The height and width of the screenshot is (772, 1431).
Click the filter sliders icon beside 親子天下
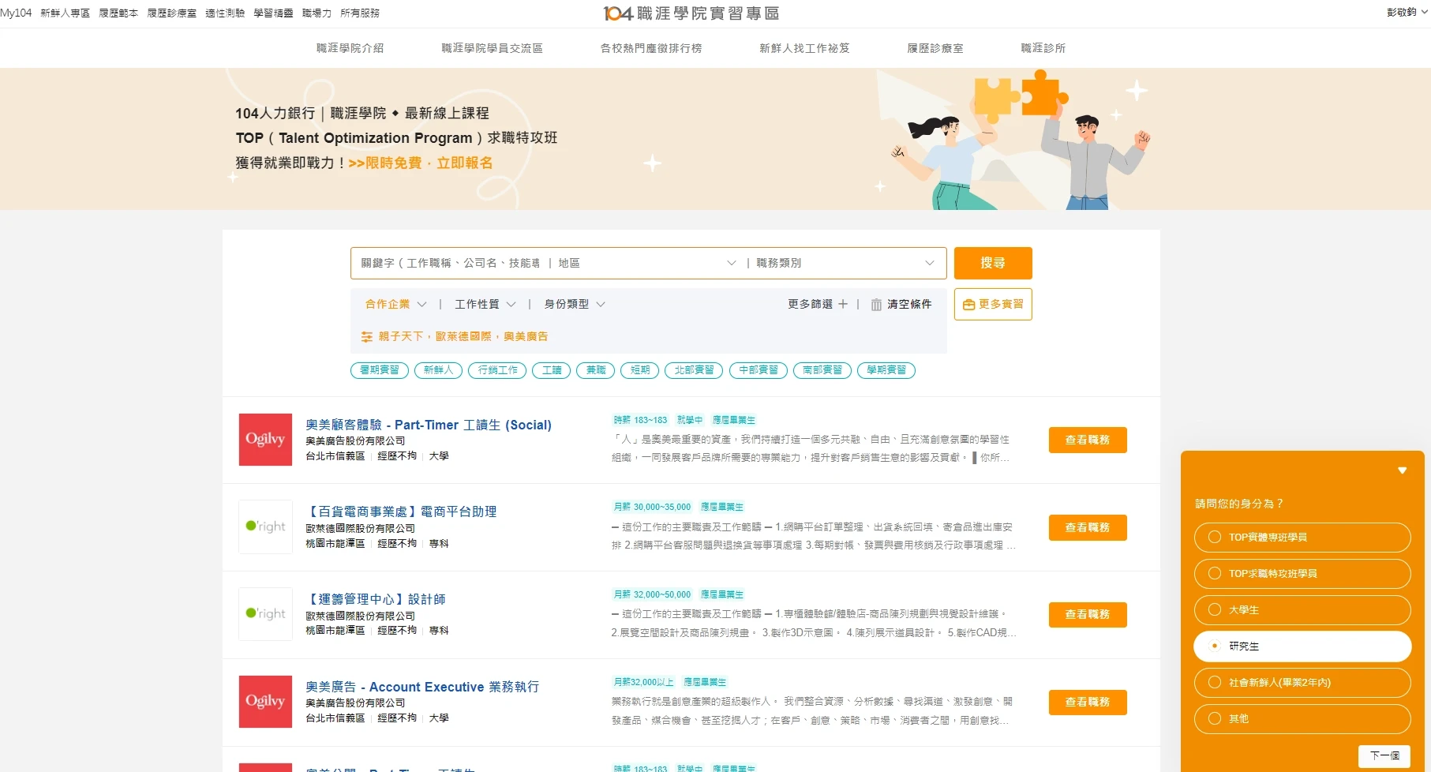[x=367, y=336]
